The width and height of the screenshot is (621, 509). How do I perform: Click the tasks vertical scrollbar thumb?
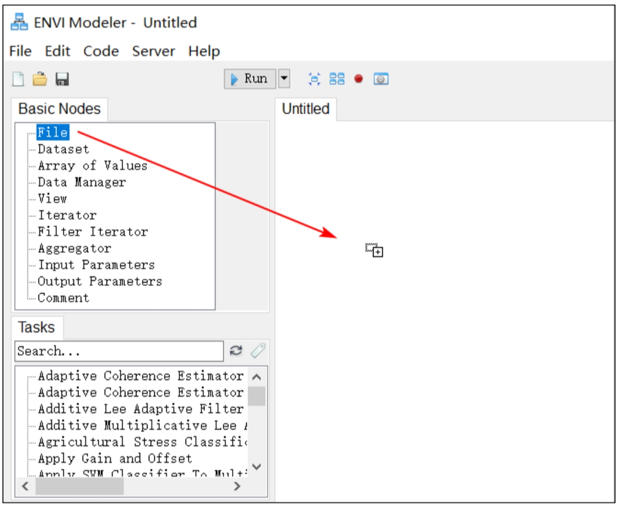(257, 396)
